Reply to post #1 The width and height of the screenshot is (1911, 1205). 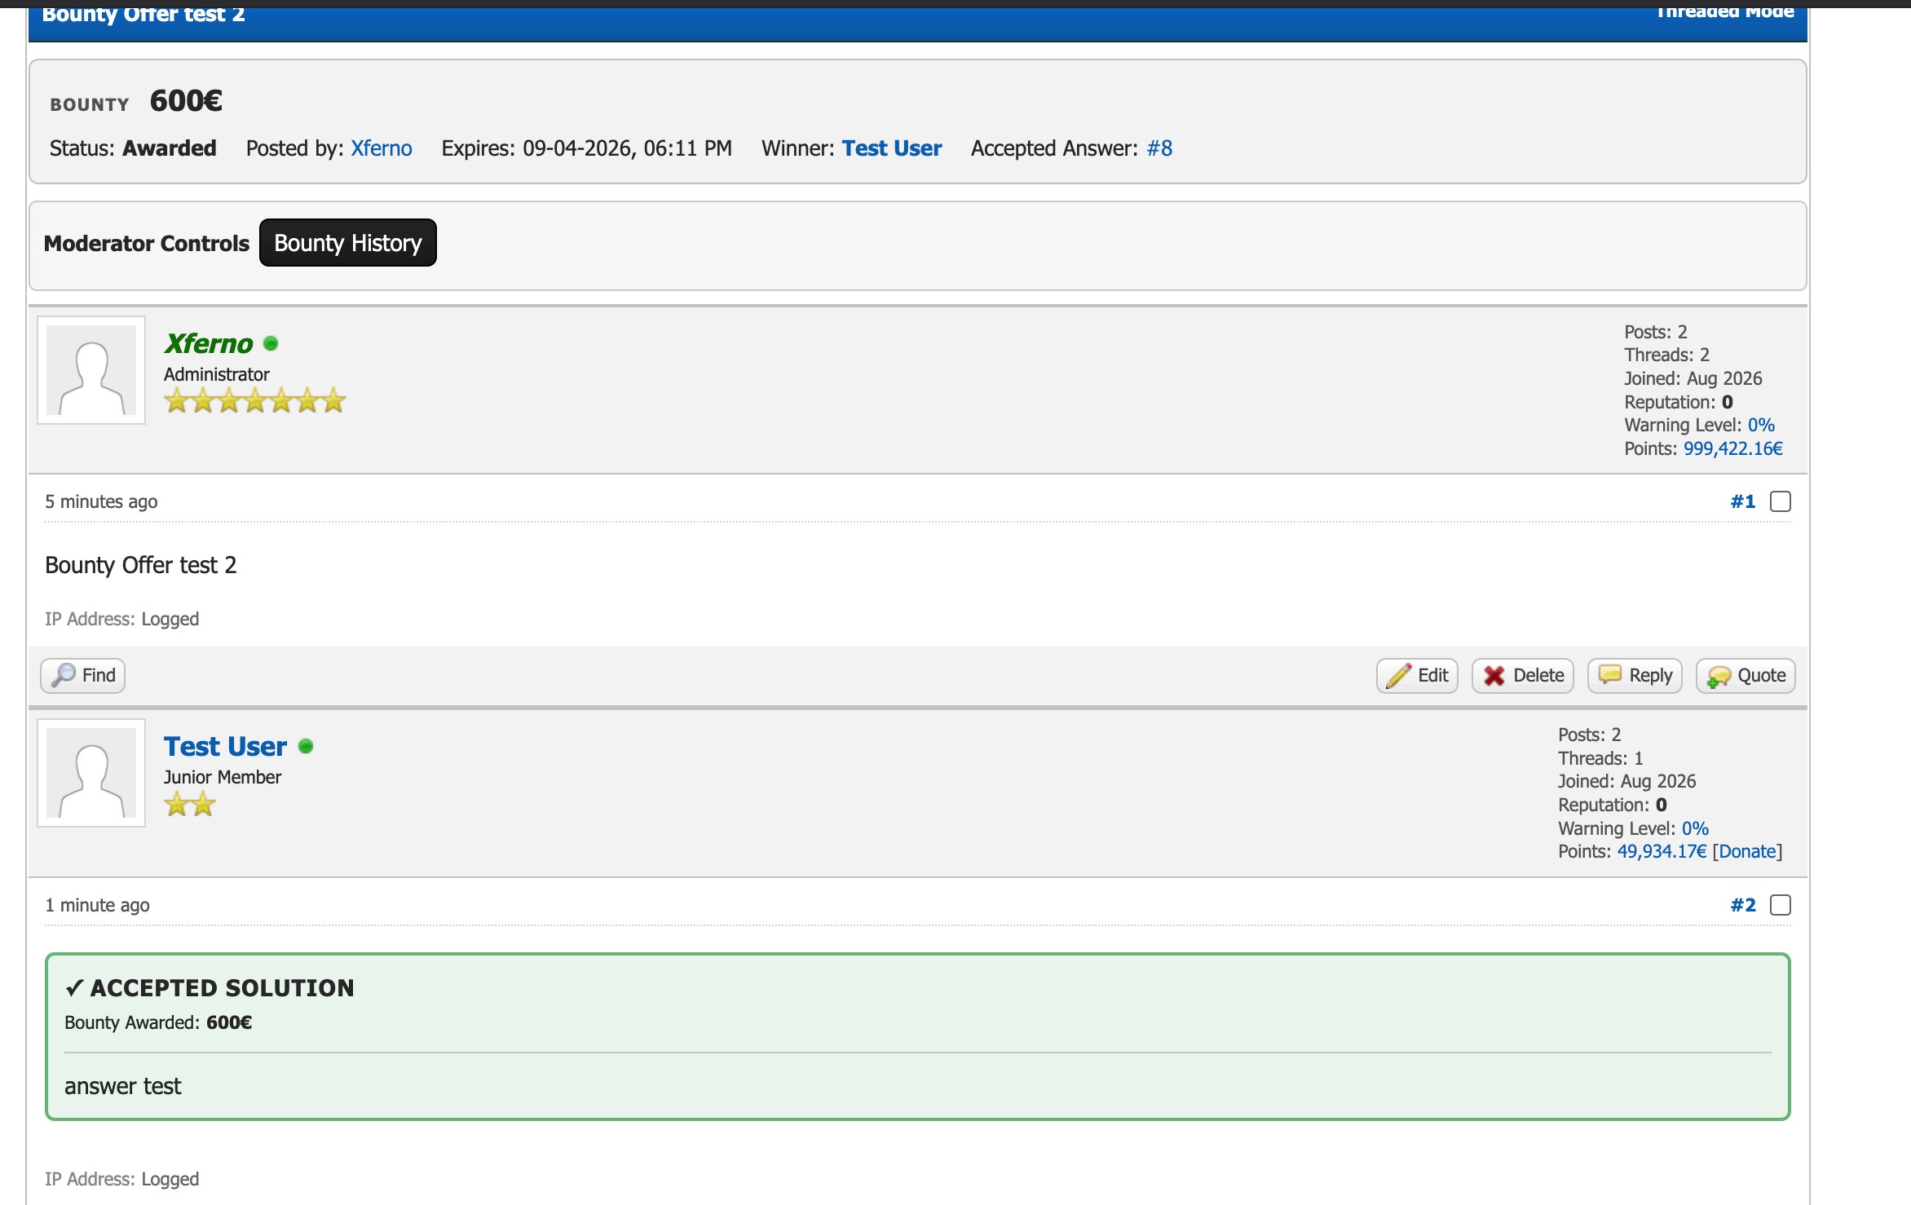pos(1635,675)
